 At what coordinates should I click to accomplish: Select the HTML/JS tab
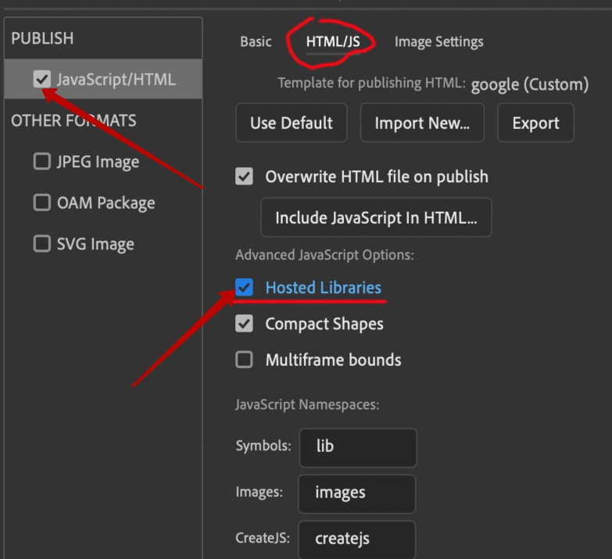[x=333, y=41]
